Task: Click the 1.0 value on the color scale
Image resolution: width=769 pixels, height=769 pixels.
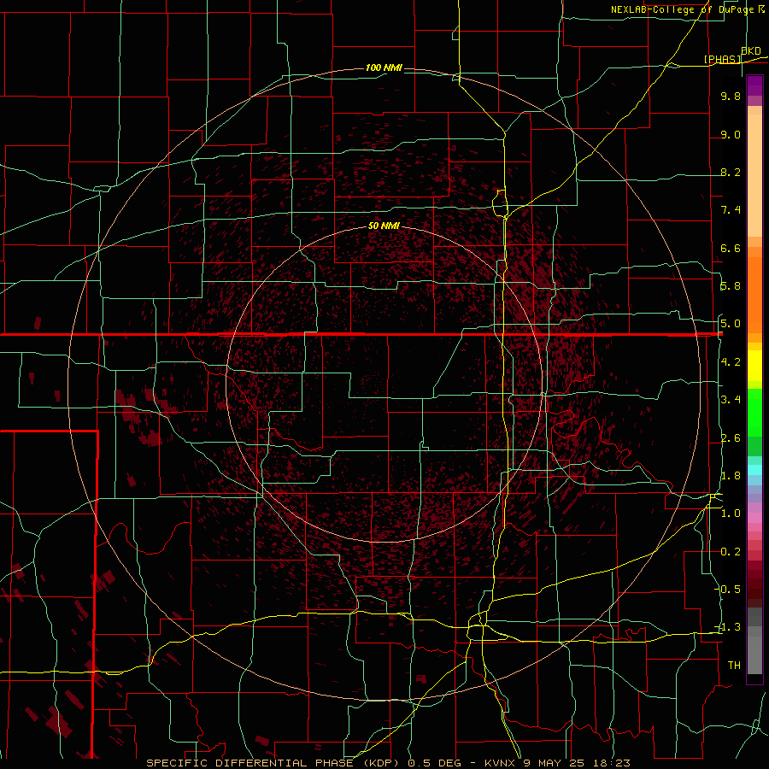Action: (x=731, y=514)
